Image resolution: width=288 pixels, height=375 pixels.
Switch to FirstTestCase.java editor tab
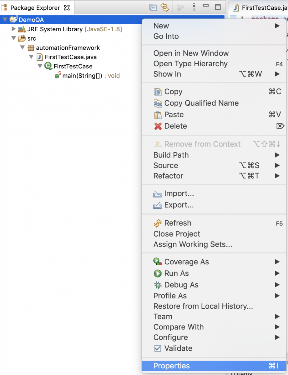pos(259,7)
